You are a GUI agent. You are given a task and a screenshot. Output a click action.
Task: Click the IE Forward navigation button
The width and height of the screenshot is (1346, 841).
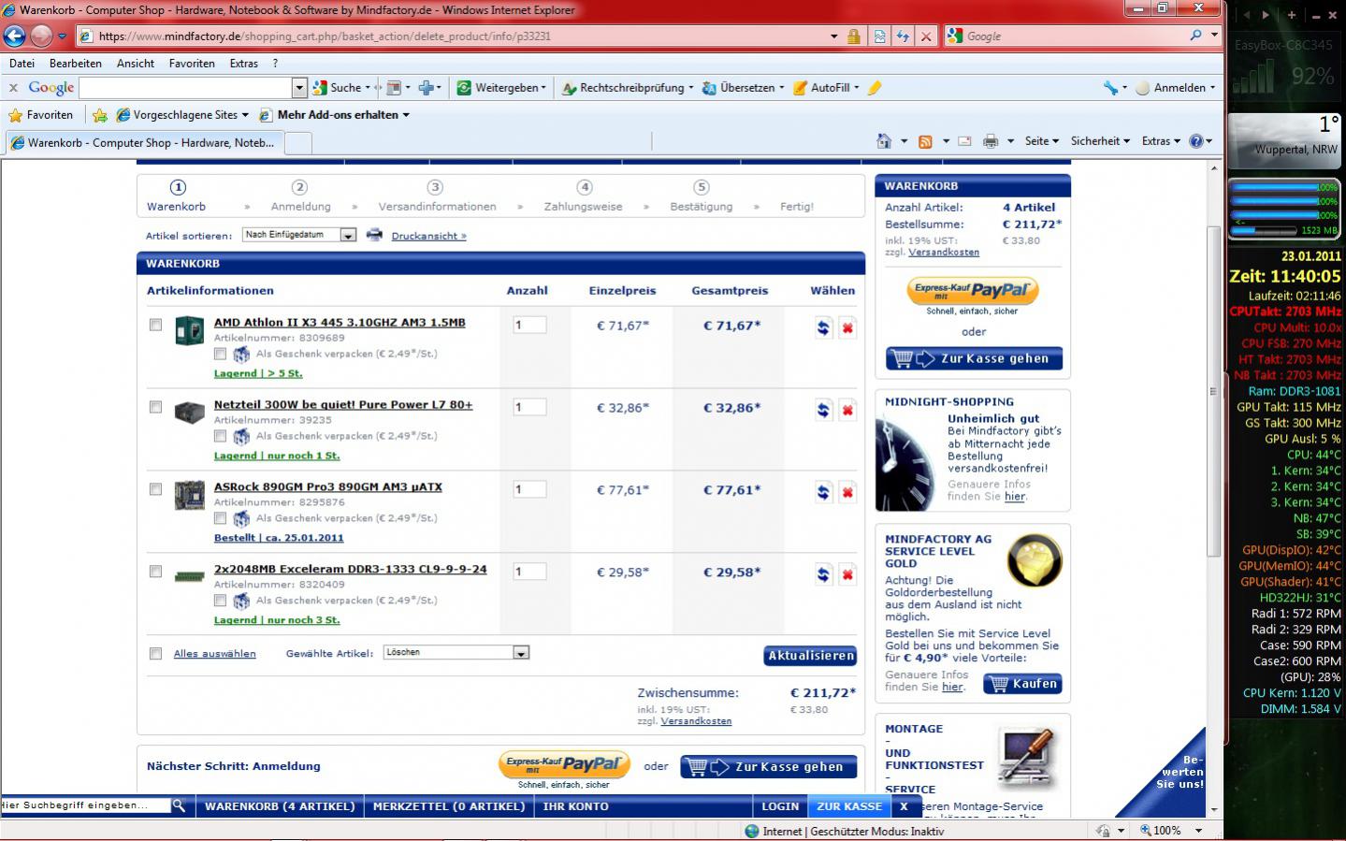(x=41, y=36)
